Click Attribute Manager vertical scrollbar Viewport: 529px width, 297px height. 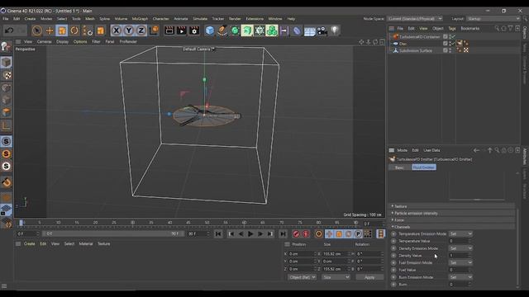[517, 247]
